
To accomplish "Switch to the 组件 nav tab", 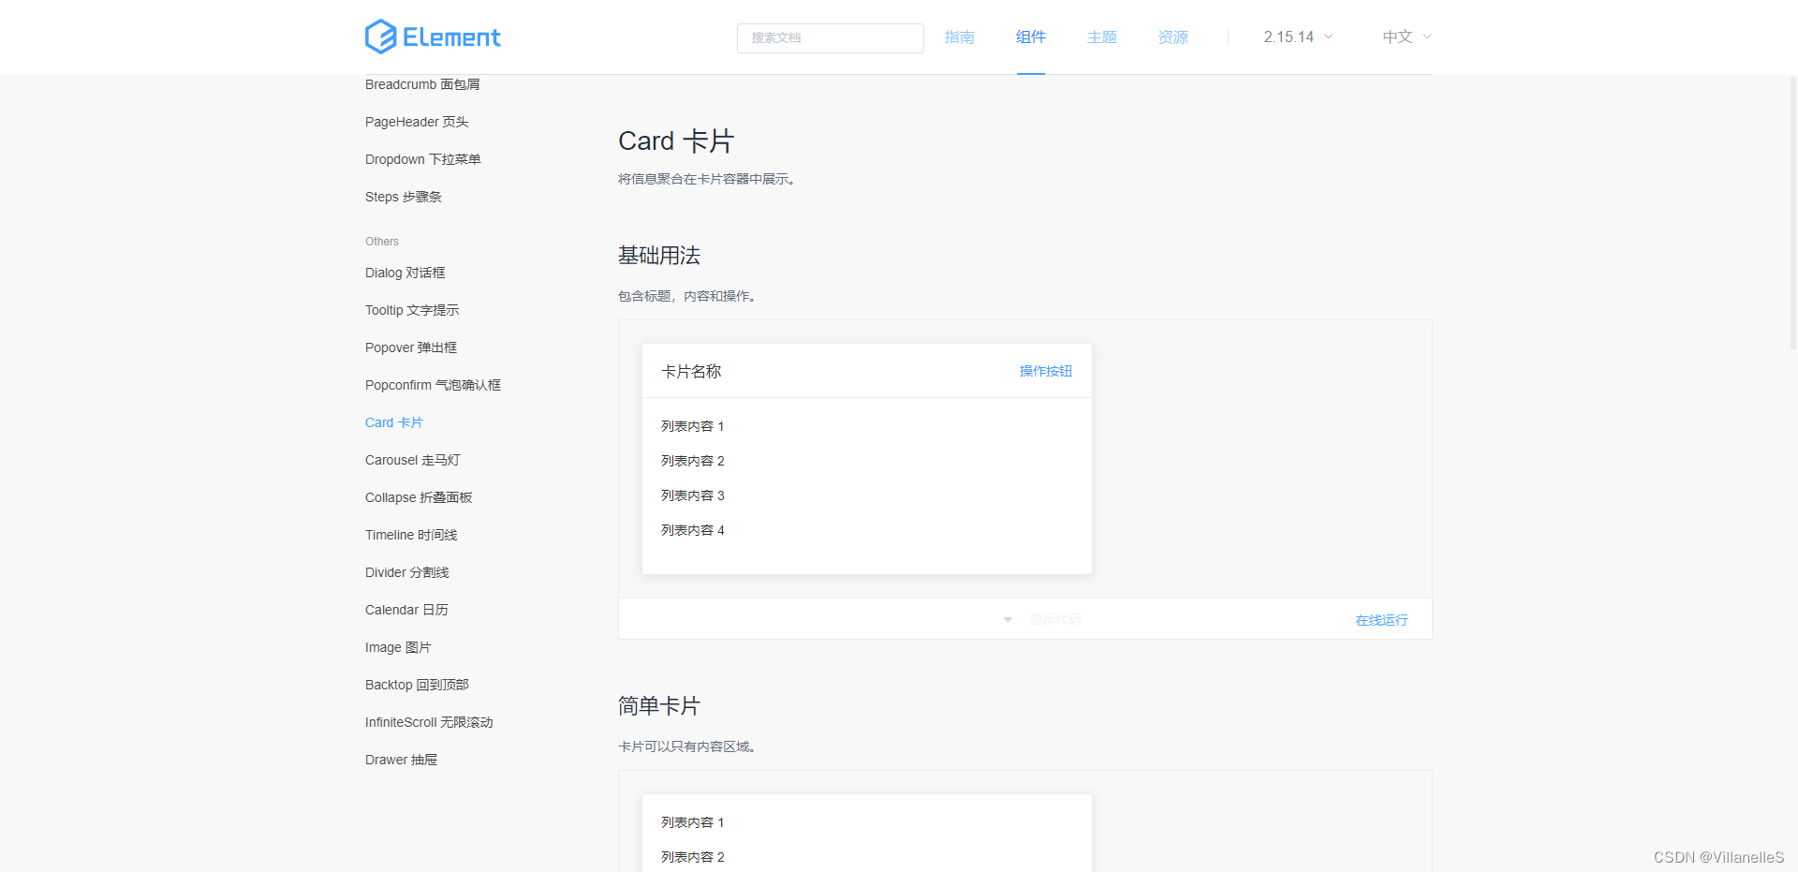I will (x=1030, y=37).
